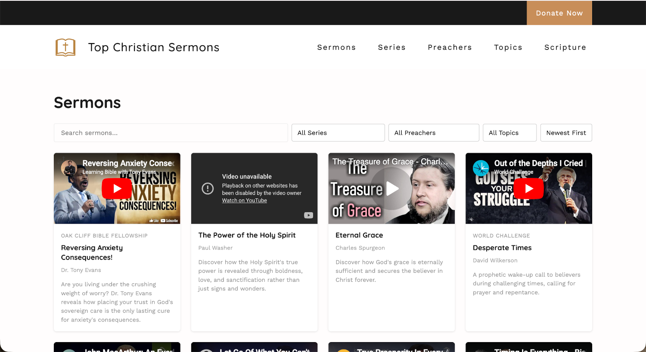Go to the Preachers page

pyautogui.click(x=450, y=47)
